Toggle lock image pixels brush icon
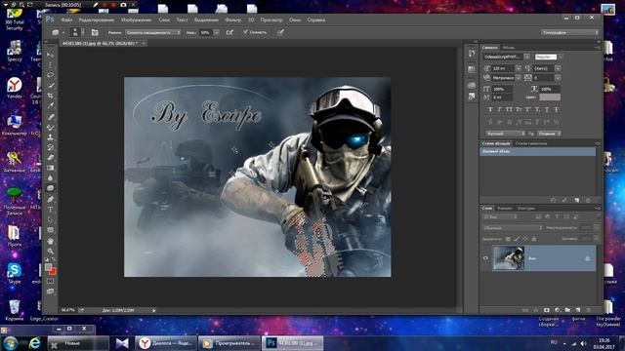Image resolution: width=625 pixels, height=351 pixels. (x=517, y=239)
